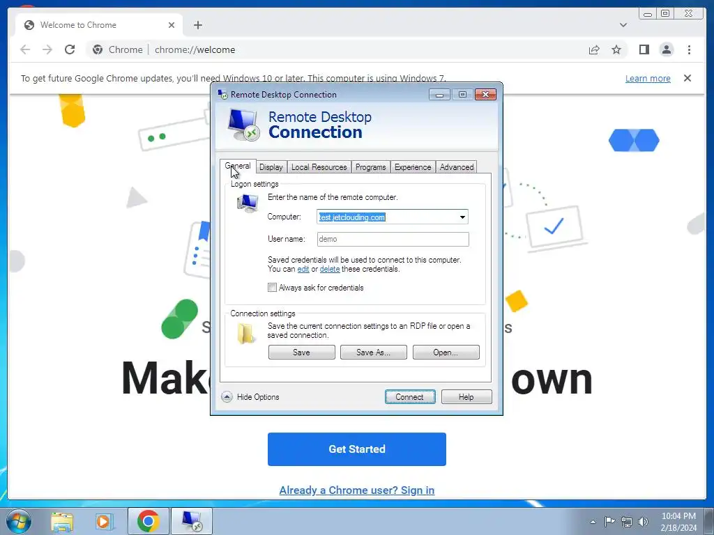Switch to the General tab

[x=238, y=166]
